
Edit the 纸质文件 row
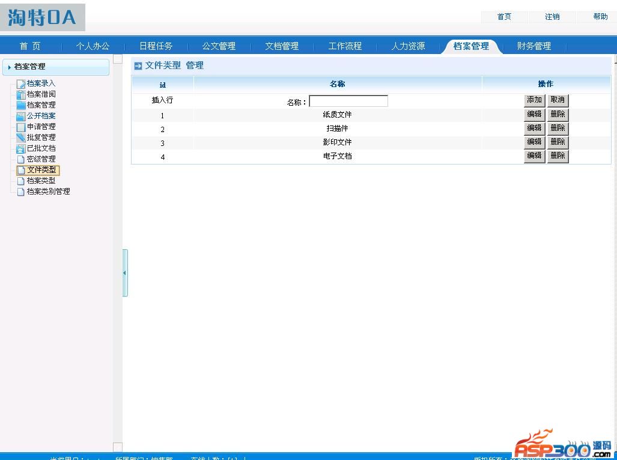pyautogui.click(x=534, y=115)
